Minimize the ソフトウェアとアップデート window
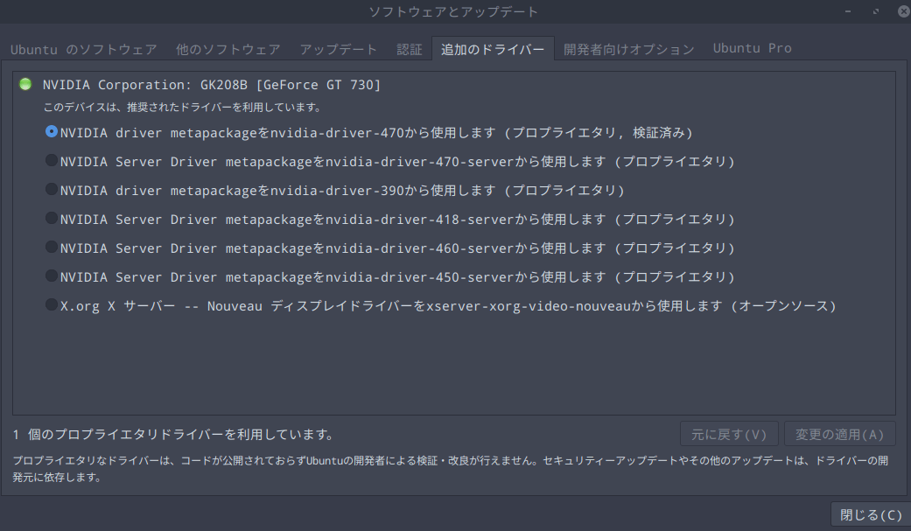This screenshot has height=531, width=911. (x=848, y=11)
